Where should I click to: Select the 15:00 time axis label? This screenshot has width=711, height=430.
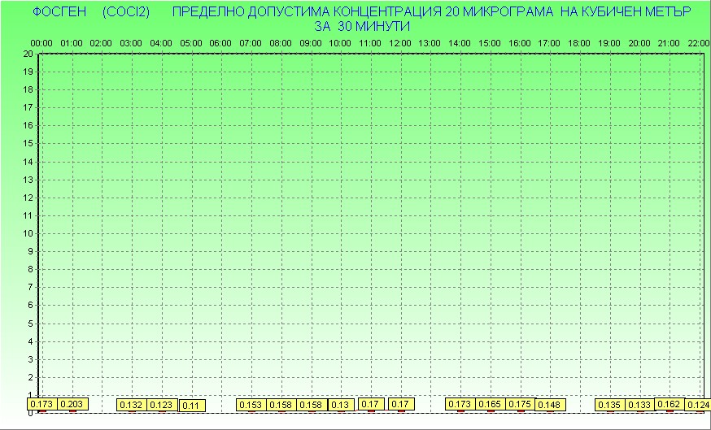click(x=490, y=44)
